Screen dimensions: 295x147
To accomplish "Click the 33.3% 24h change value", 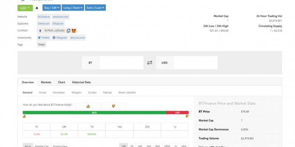I will [x=64, y=134].
